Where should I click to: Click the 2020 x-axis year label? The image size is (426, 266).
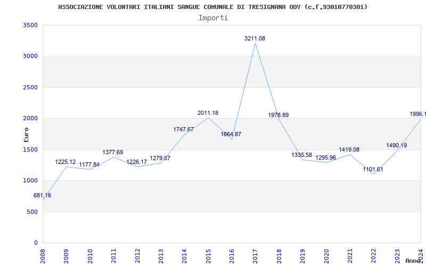point(326,256)
